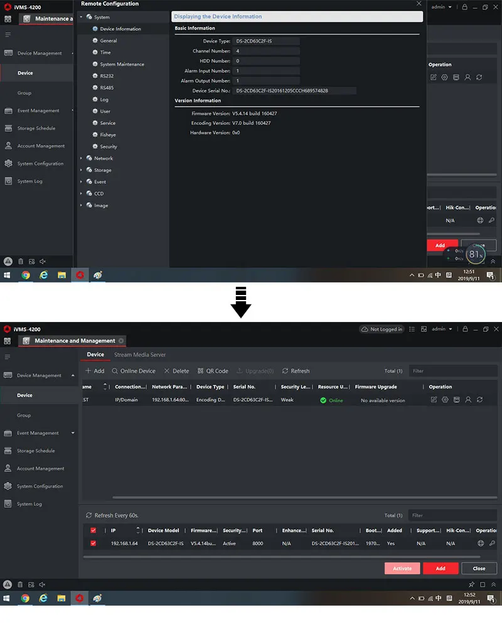Click the gear icon beside User entry
Image resolution: width=502 pixels, height=632 pixels.
(x=95, y=111)
